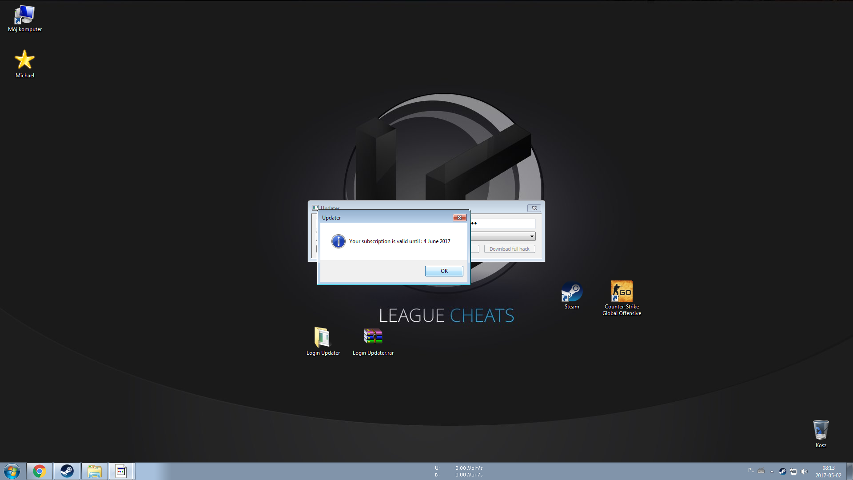Viewport: 853px width, 480px height.
Task: Click the Show desktop button at taskbar end
Action: click(849, 471)
